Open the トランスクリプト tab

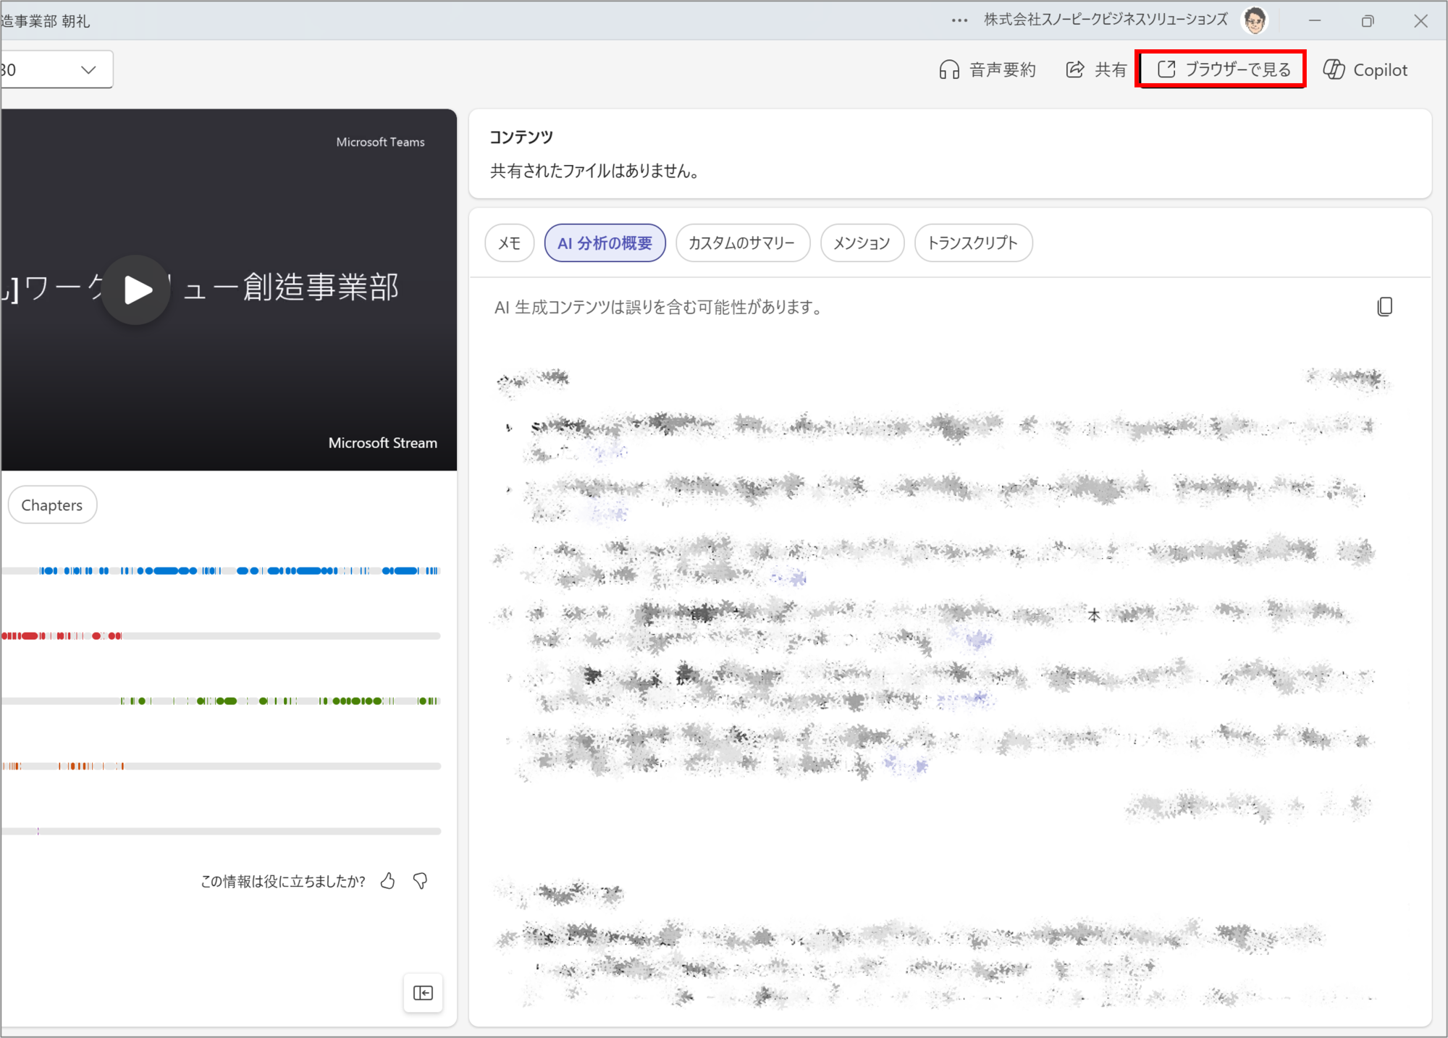pyautogui.click(x=973, y=243)
